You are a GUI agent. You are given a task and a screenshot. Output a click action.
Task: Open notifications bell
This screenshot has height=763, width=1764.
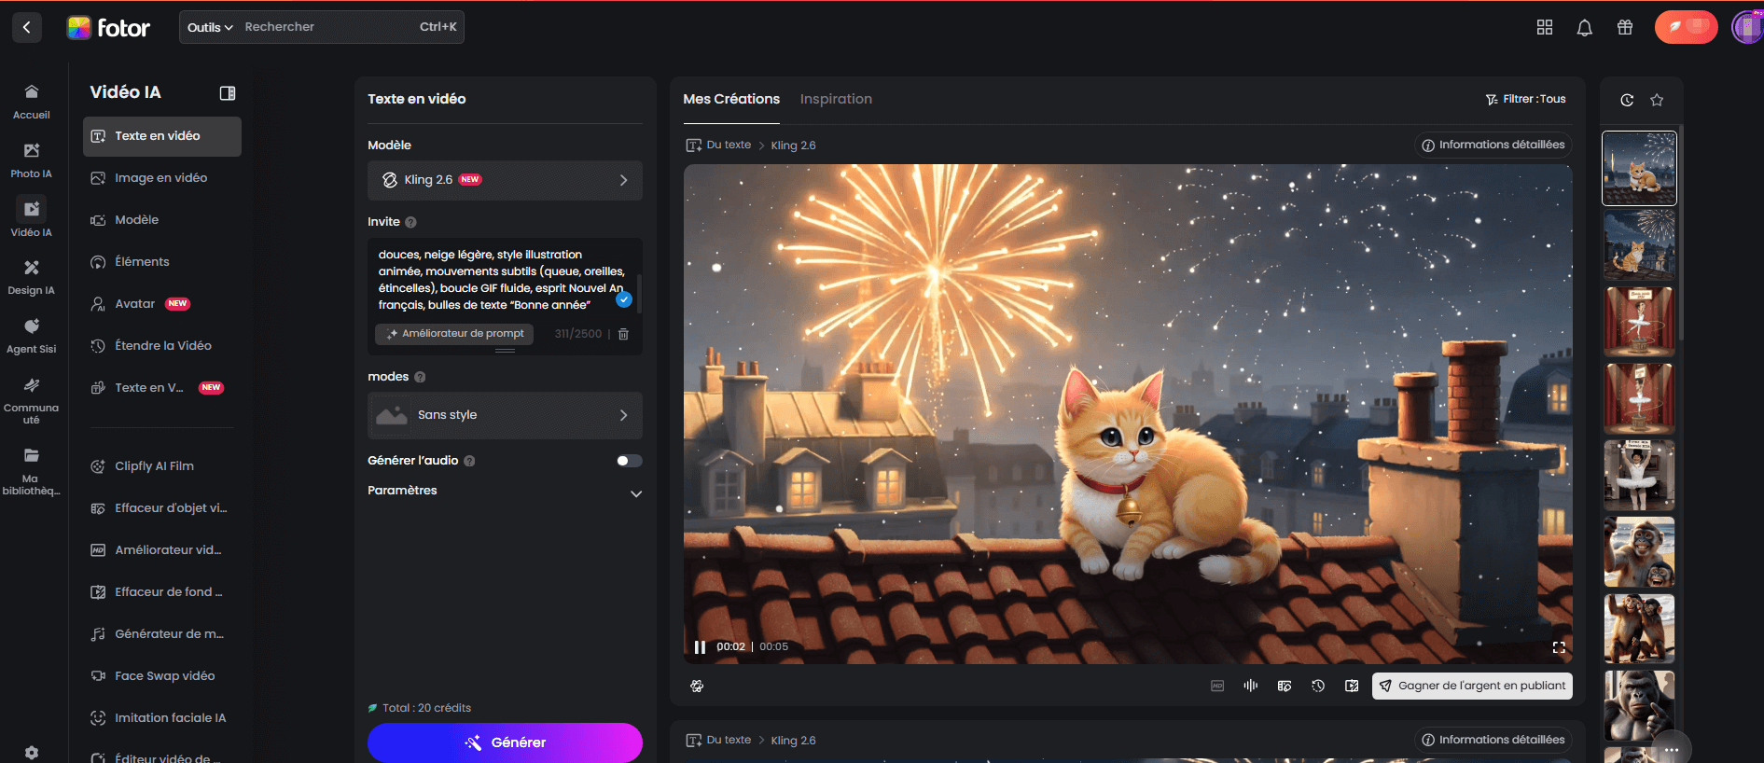coord(1584,28)
